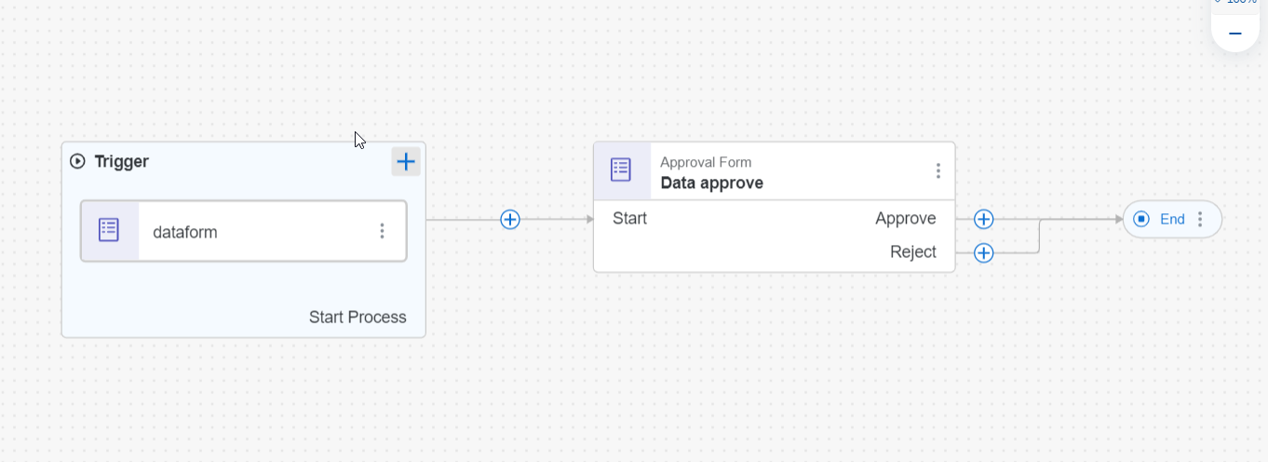Click the Trigger play circle icon
Viewport: 1268px width, 462px height.
tap(78, 162)
